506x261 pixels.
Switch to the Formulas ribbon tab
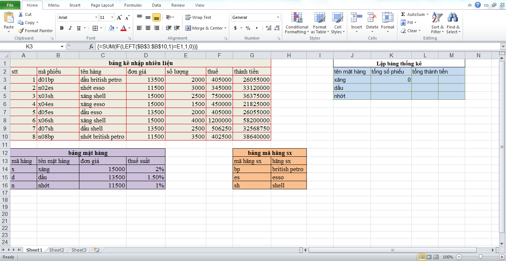(132, 5)
